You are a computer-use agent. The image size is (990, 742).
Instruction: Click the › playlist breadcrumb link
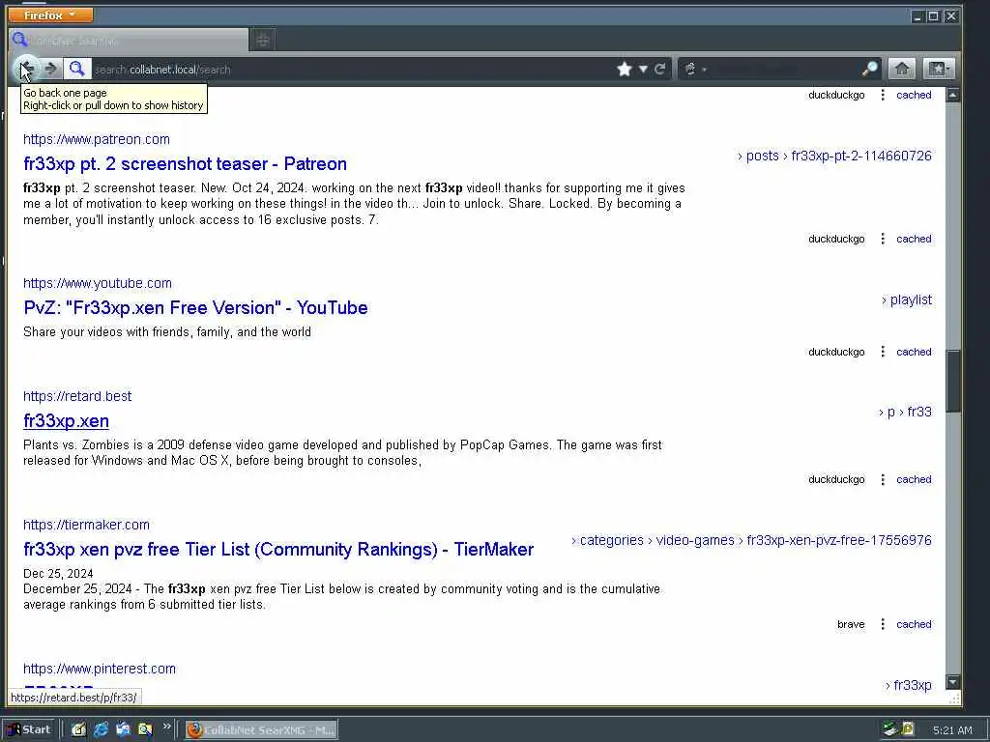point(907,300)
